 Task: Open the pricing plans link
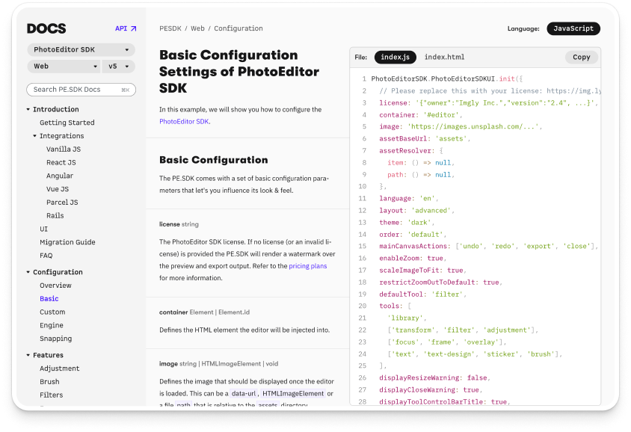[310, 265]
